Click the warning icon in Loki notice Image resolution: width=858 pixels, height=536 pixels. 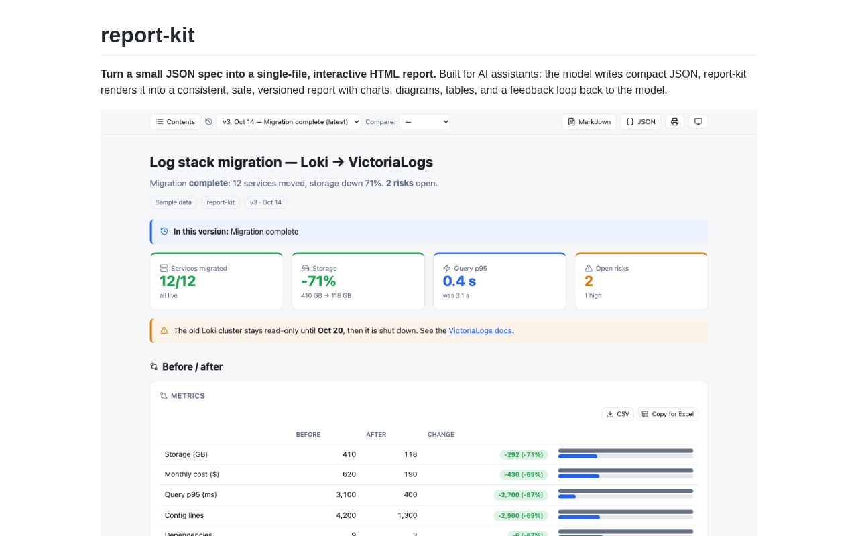click(x=164, y=330)
